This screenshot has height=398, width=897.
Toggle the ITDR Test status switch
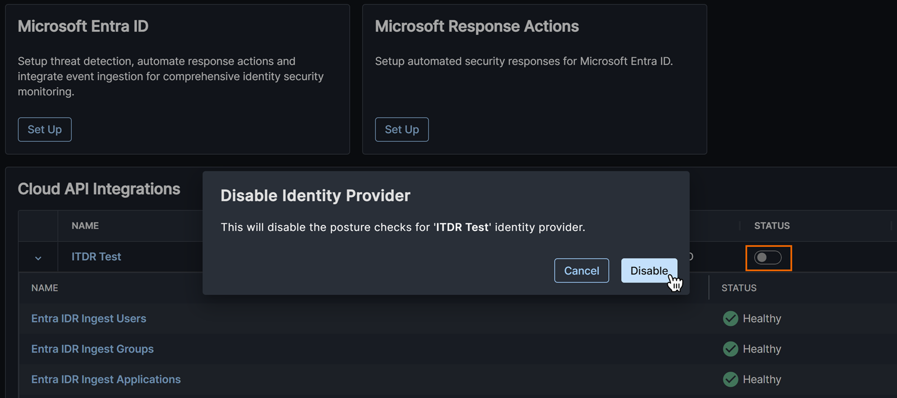click(767, 257)
